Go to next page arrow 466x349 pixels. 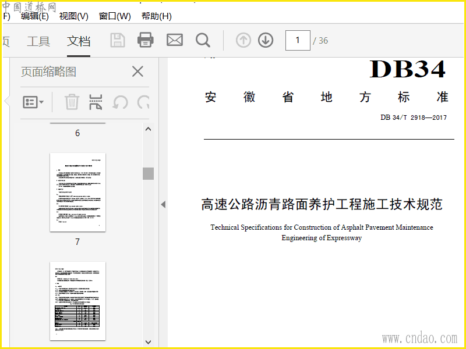266,40
